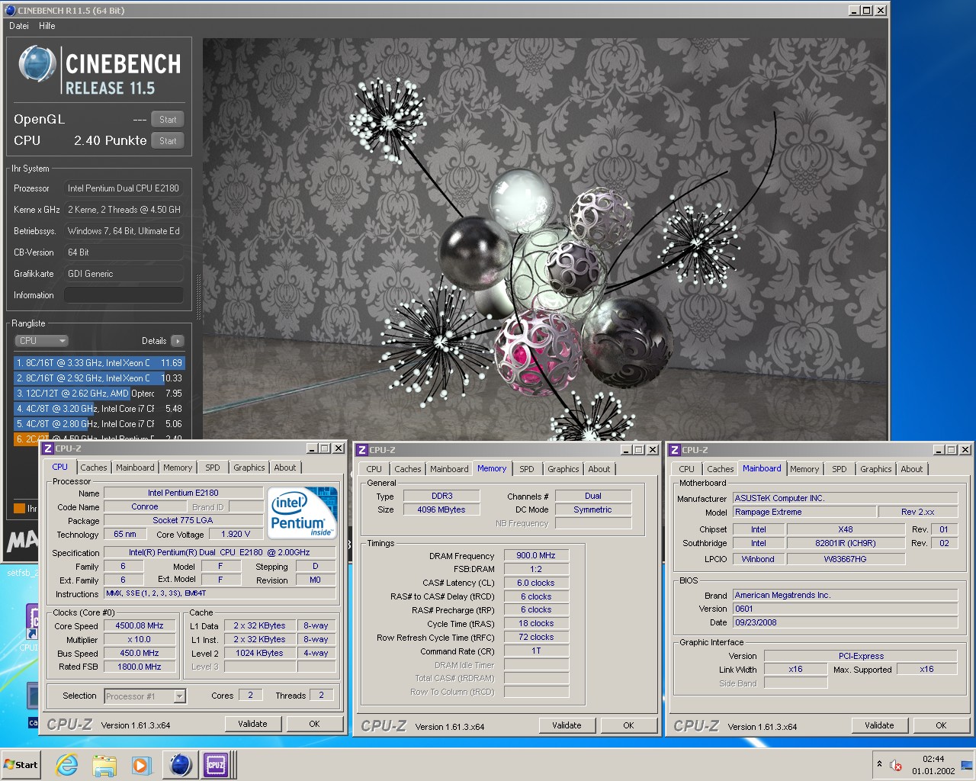The height and width of the screenshot is (781, 976).
Task: Open Graphics tab in Mainboard CPU-Z window
Action: point(876,469)
